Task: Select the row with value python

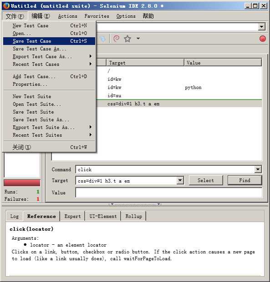Action: coord(178,87)
